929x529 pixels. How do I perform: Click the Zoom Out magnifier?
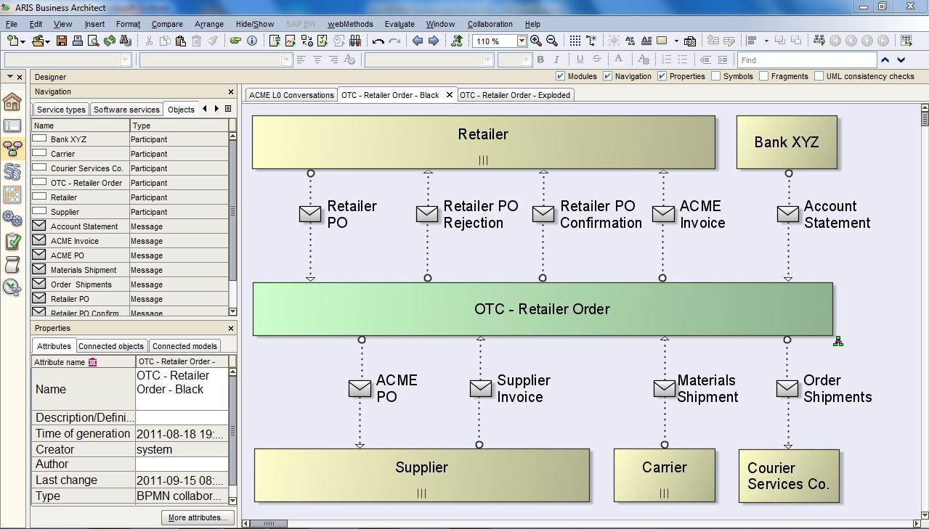(552, 41)
